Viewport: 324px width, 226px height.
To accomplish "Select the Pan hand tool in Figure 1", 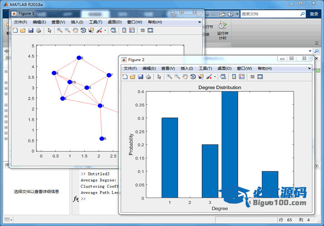I will [x=75, y=30].
